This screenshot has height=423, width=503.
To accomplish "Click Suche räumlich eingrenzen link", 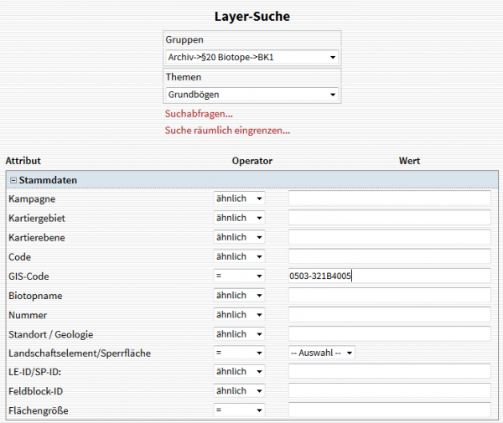I will coord(227,131).
